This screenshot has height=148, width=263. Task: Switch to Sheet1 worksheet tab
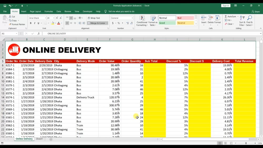pyautogui.click(x=39, y=139)
